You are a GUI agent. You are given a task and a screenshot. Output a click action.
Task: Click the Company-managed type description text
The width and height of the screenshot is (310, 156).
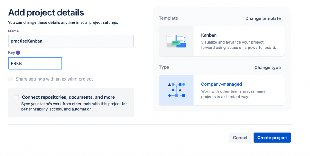(x=233, y=94)
